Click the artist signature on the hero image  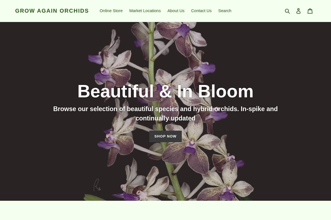97,185
